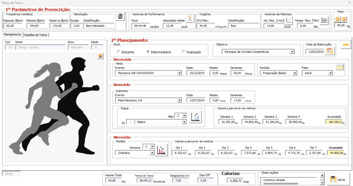This screenshot has width=353, height=186.
Task: Click the Tempo Max. field 6,00
Action: point(305,26)
